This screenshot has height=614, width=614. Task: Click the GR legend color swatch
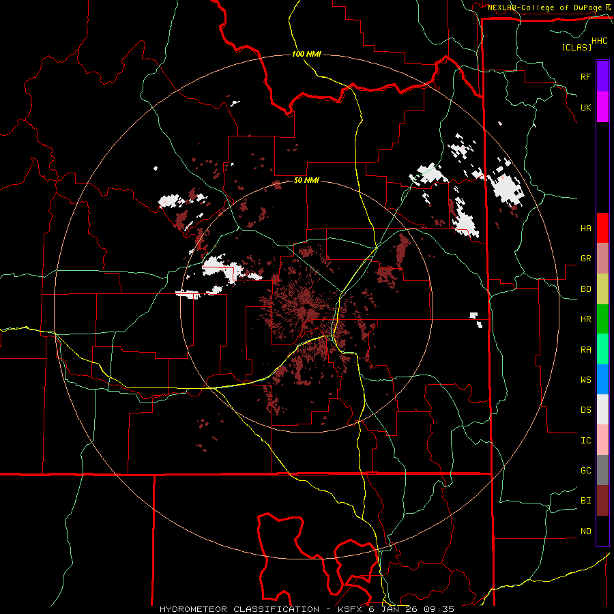(x=602, y=259)
